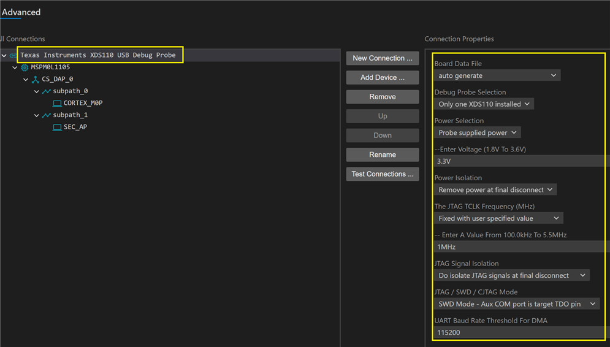Select the CORTEX_M0P core entry
Image resolution: width=610 pixels, height=347 pixels.
click(83, 103)
